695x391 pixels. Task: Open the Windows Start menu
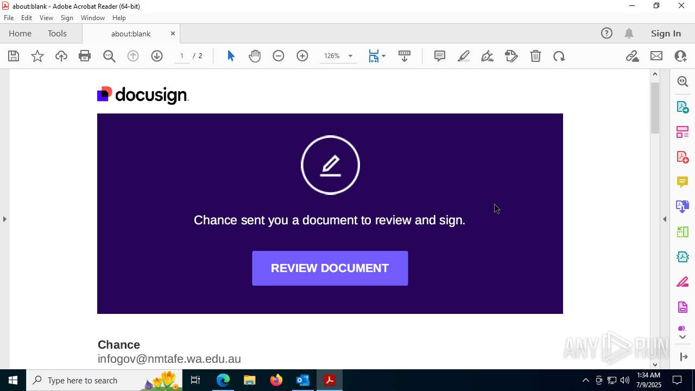(x=13, y=380)
